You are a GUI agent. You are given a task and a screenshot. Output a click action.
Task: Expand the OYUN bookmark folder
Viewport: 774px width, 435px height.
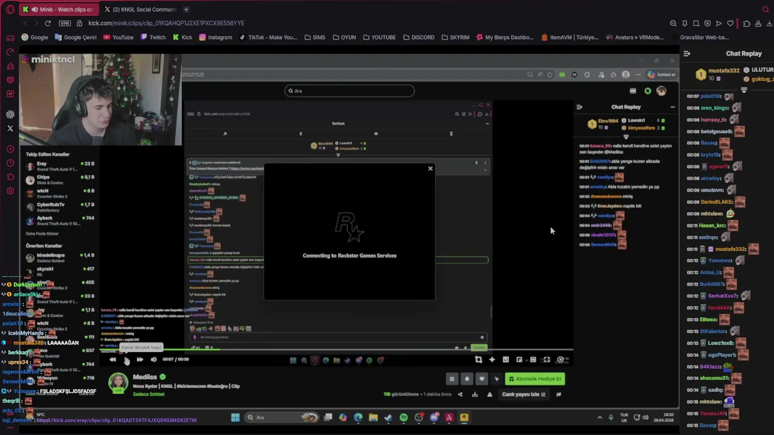tap(344, 37)
